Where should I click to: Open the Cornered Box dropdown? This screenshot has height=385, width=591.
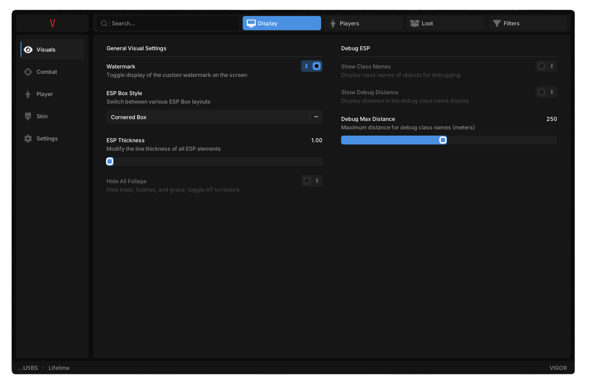click(214, 117)
